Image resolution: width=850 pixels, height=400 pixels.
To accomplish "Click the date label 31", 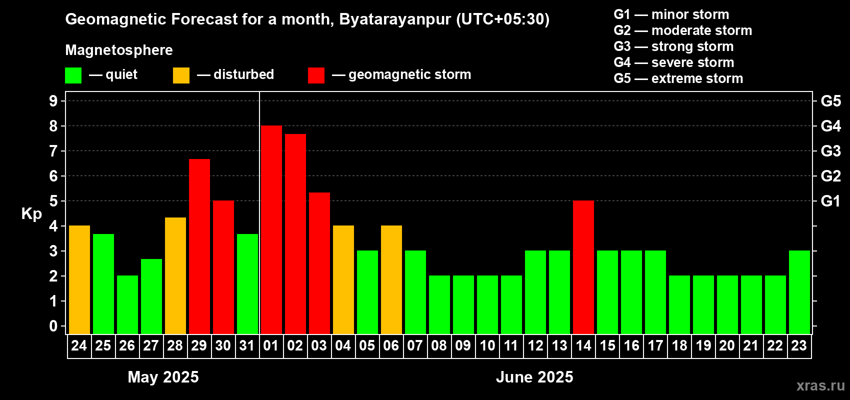I will click(x=247, y=345).
